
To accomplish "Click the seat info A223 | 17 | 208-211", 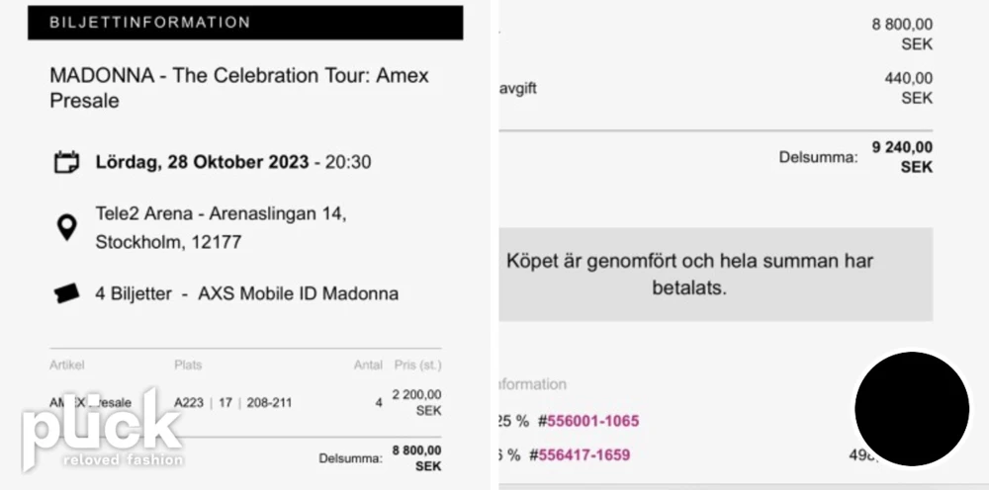I will (232, 402).
